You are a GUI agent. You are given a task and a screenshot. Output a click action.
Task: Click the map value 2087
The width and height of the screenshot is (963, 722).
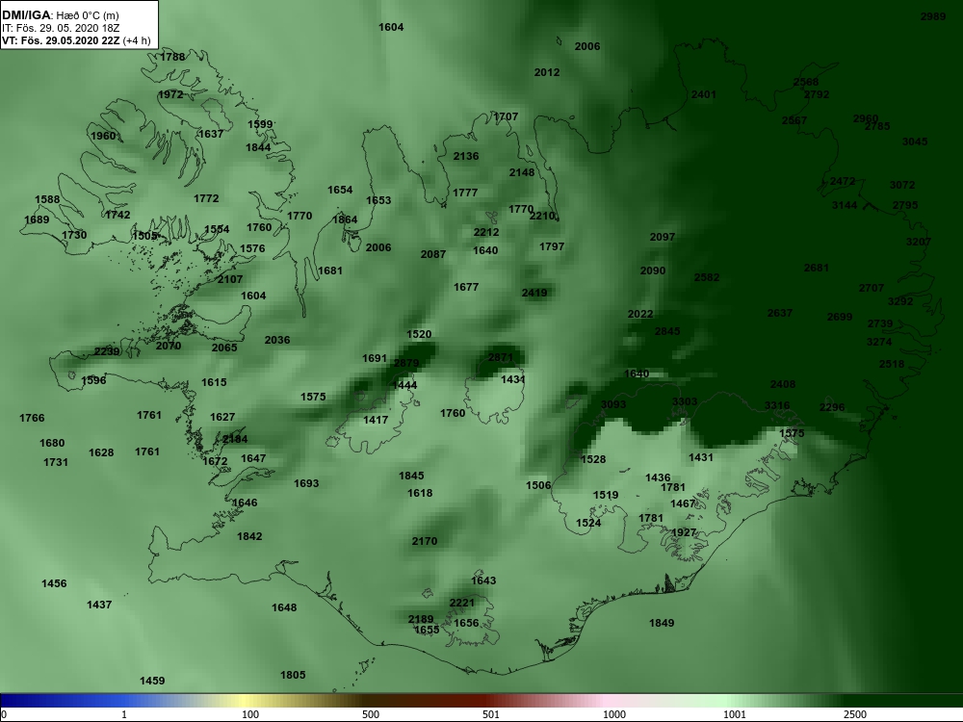click(433, 254)
